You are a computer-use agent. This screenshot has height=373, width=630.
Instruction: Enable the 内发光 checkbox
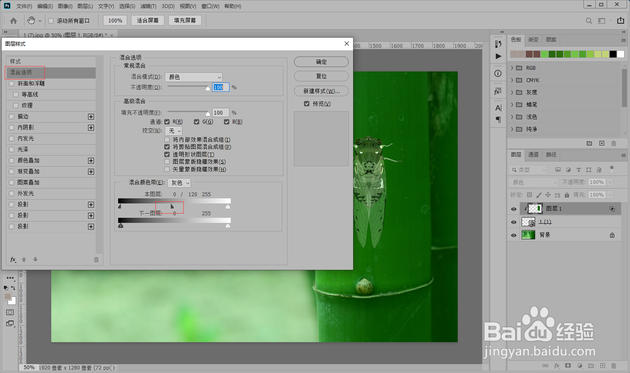[x=11, y=139]
